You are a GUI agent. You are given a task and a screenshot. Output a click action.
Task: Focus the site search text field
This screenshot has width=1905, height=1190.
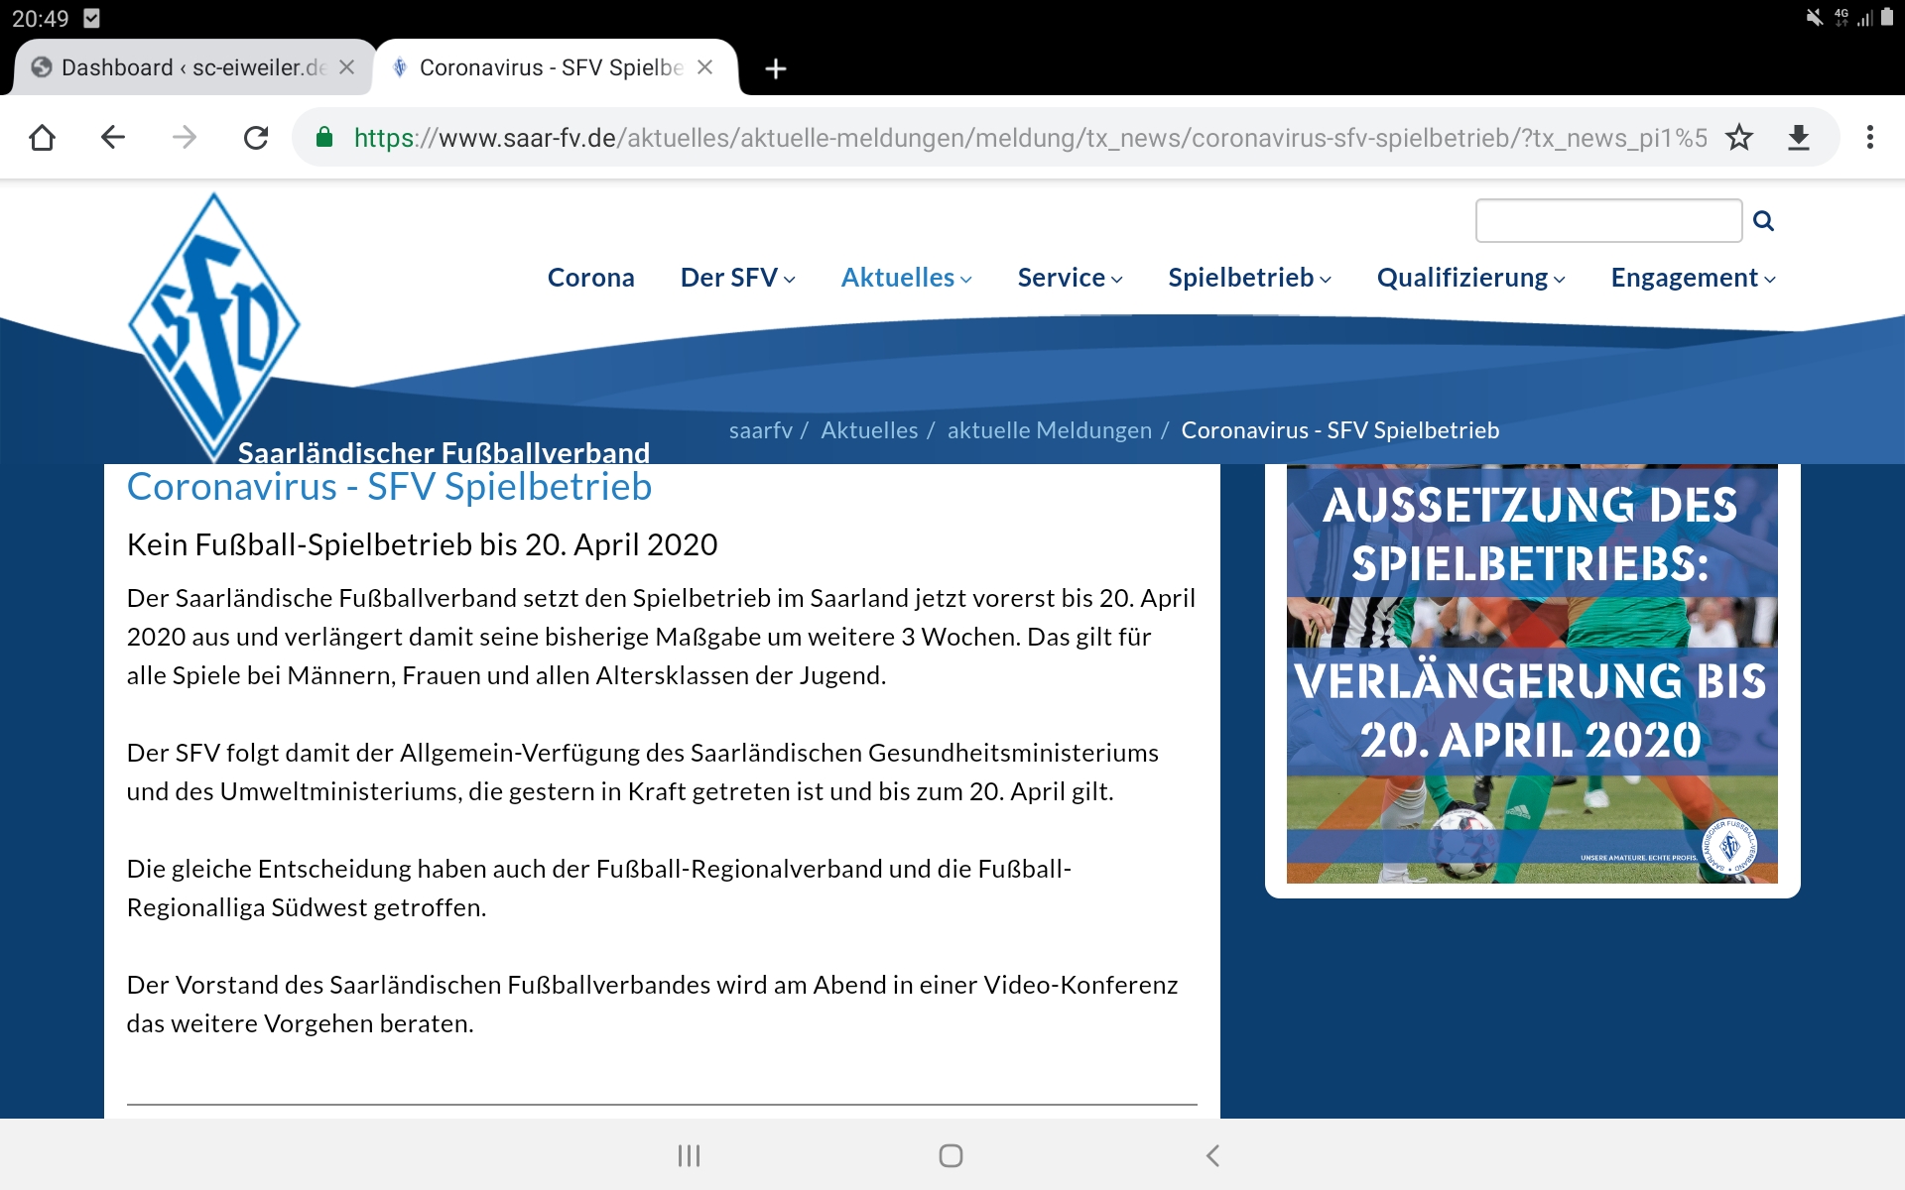1607,220
